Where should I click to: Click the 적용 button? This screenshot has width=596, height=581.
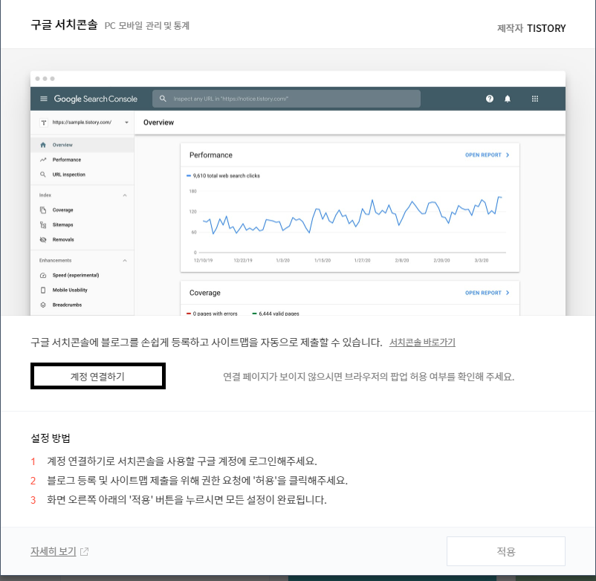click(x=505, y=551)
